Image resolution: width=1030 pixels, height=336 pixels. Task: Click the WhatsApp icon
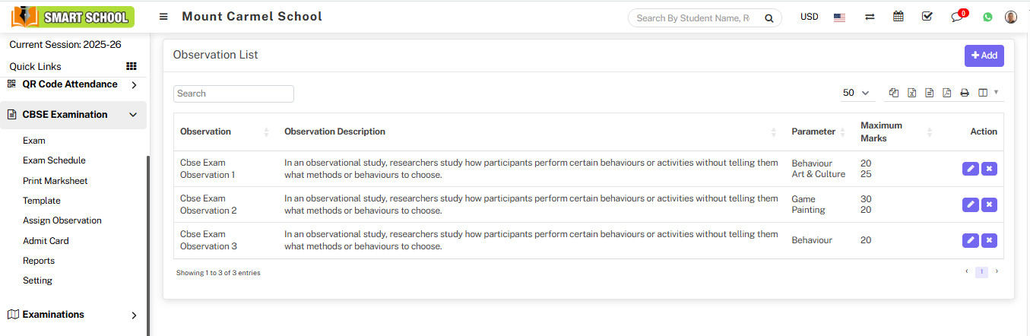(987, 17)
